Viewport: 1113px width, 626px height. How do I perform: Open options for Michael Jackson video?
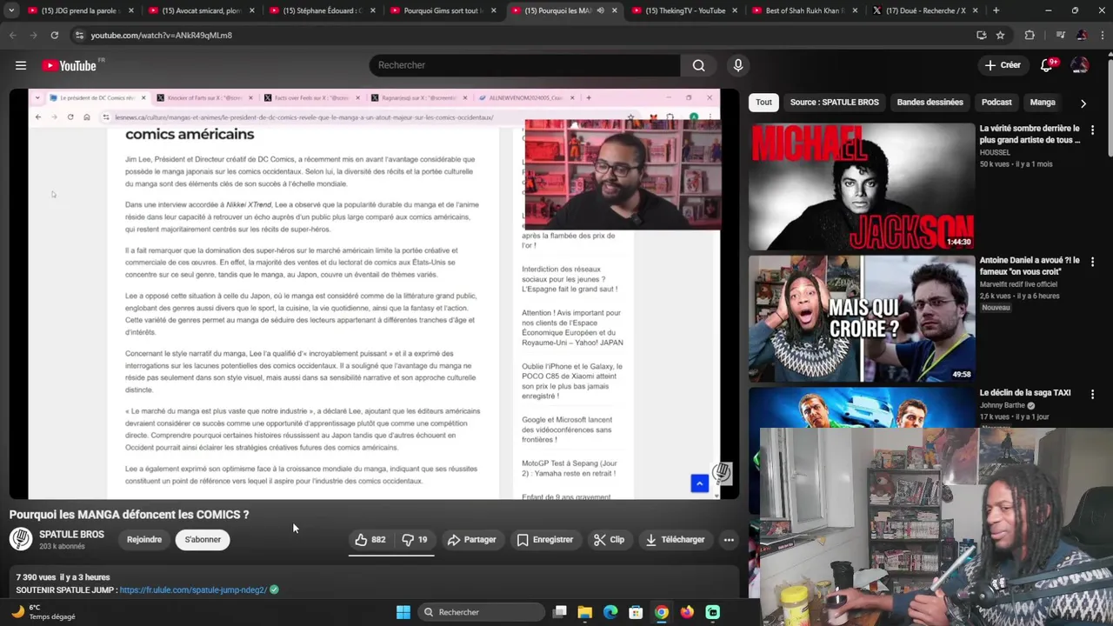(1092, 130)
